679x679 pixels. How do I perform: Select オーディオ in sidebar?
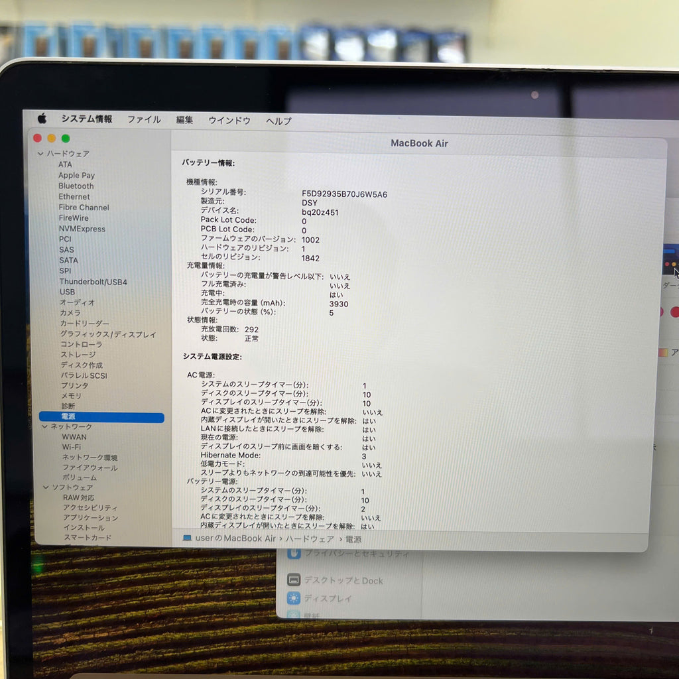pyautogui.click(x=77, y=302)
